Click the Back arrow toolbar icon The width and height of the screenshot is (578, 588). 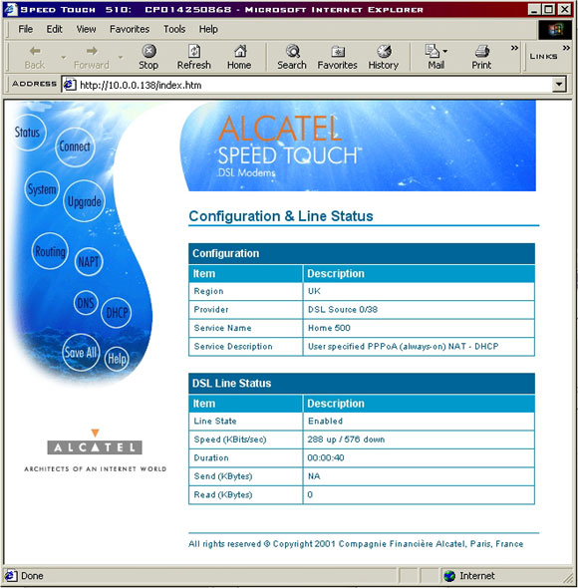click(x=35, y=51)
